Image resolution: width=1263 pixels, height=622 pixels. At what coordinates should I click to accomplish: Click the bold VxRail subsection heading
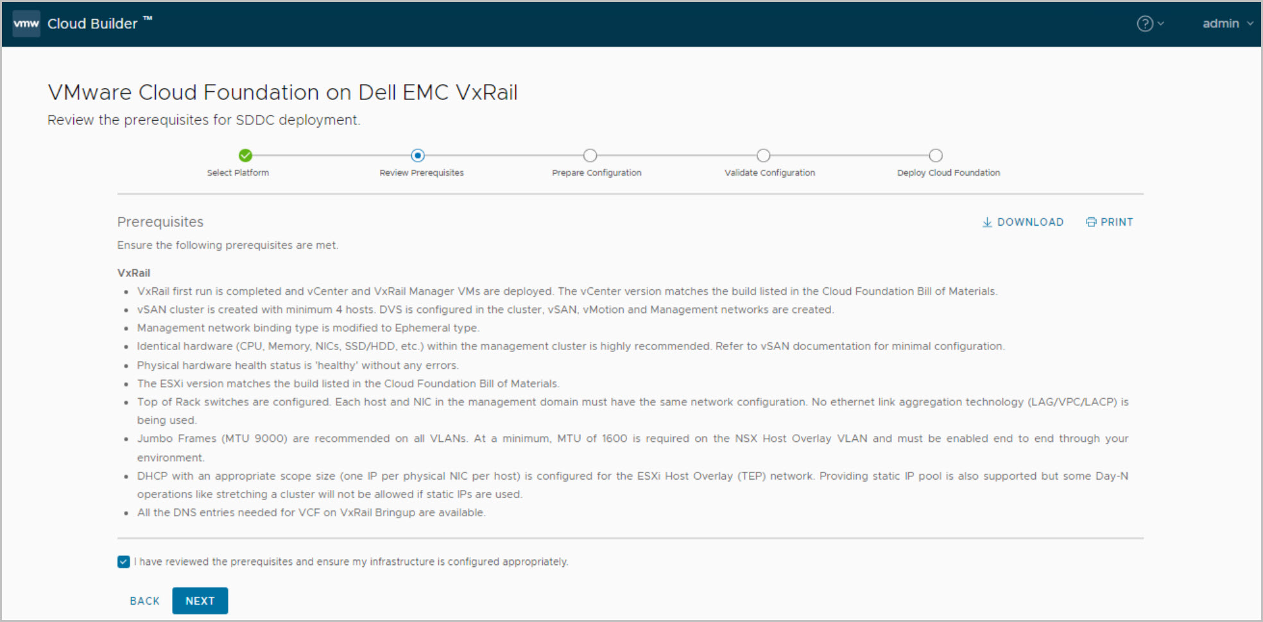pyautogui.click(x=133, y=273)
